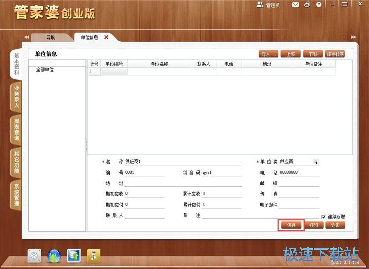This screenshot has width=369, height=269.
Task: Open the 其它功能 side tab
Action: point(16,162)
